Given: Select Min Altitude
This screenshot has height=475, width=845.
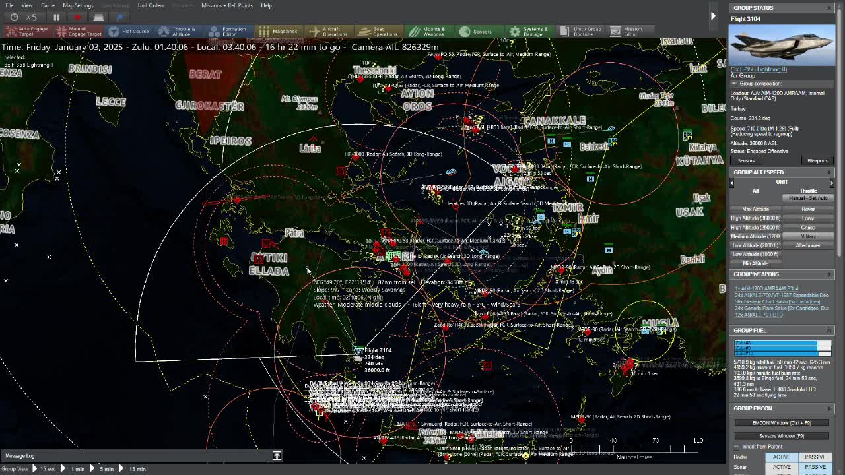Looking at the screenshot, I should click(756, 263).
